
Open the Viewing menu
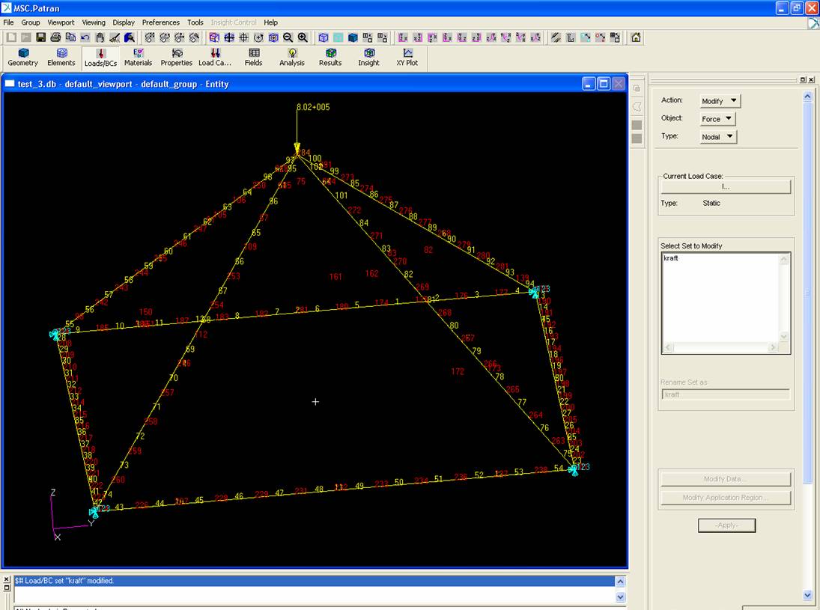pos(94,22)
